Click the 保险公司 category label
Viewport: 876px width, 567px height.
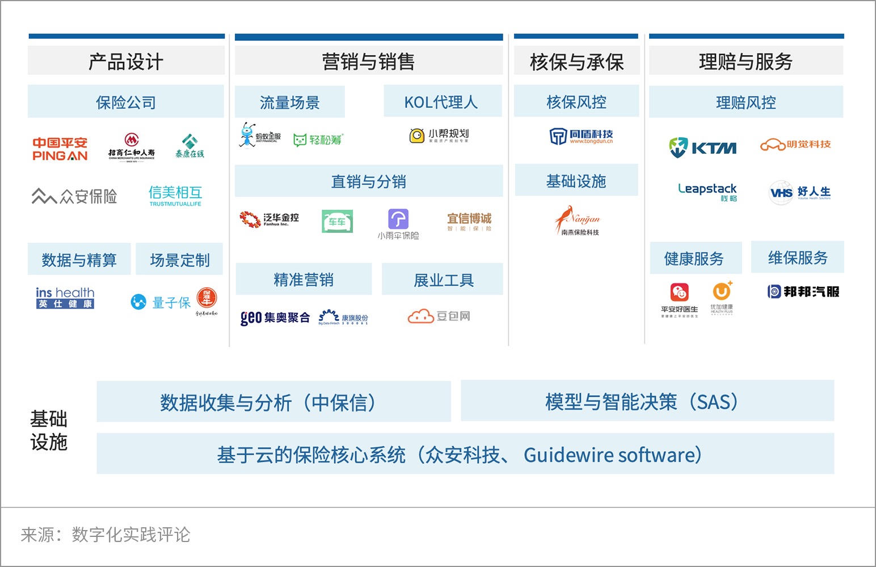point(126,102)
